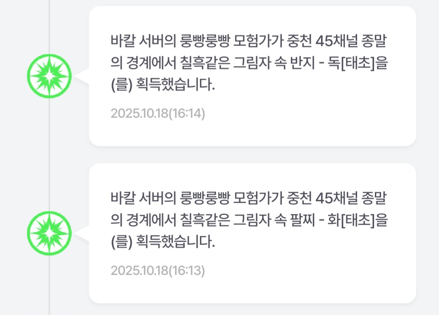Click the speech bubble pointer of the 16:14 card

82,76
